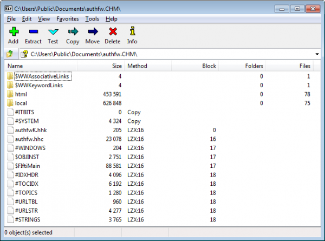Viewport: 325px width, 241px height.
Task: Click the red Delete toolbar icon
Action: 113,31
